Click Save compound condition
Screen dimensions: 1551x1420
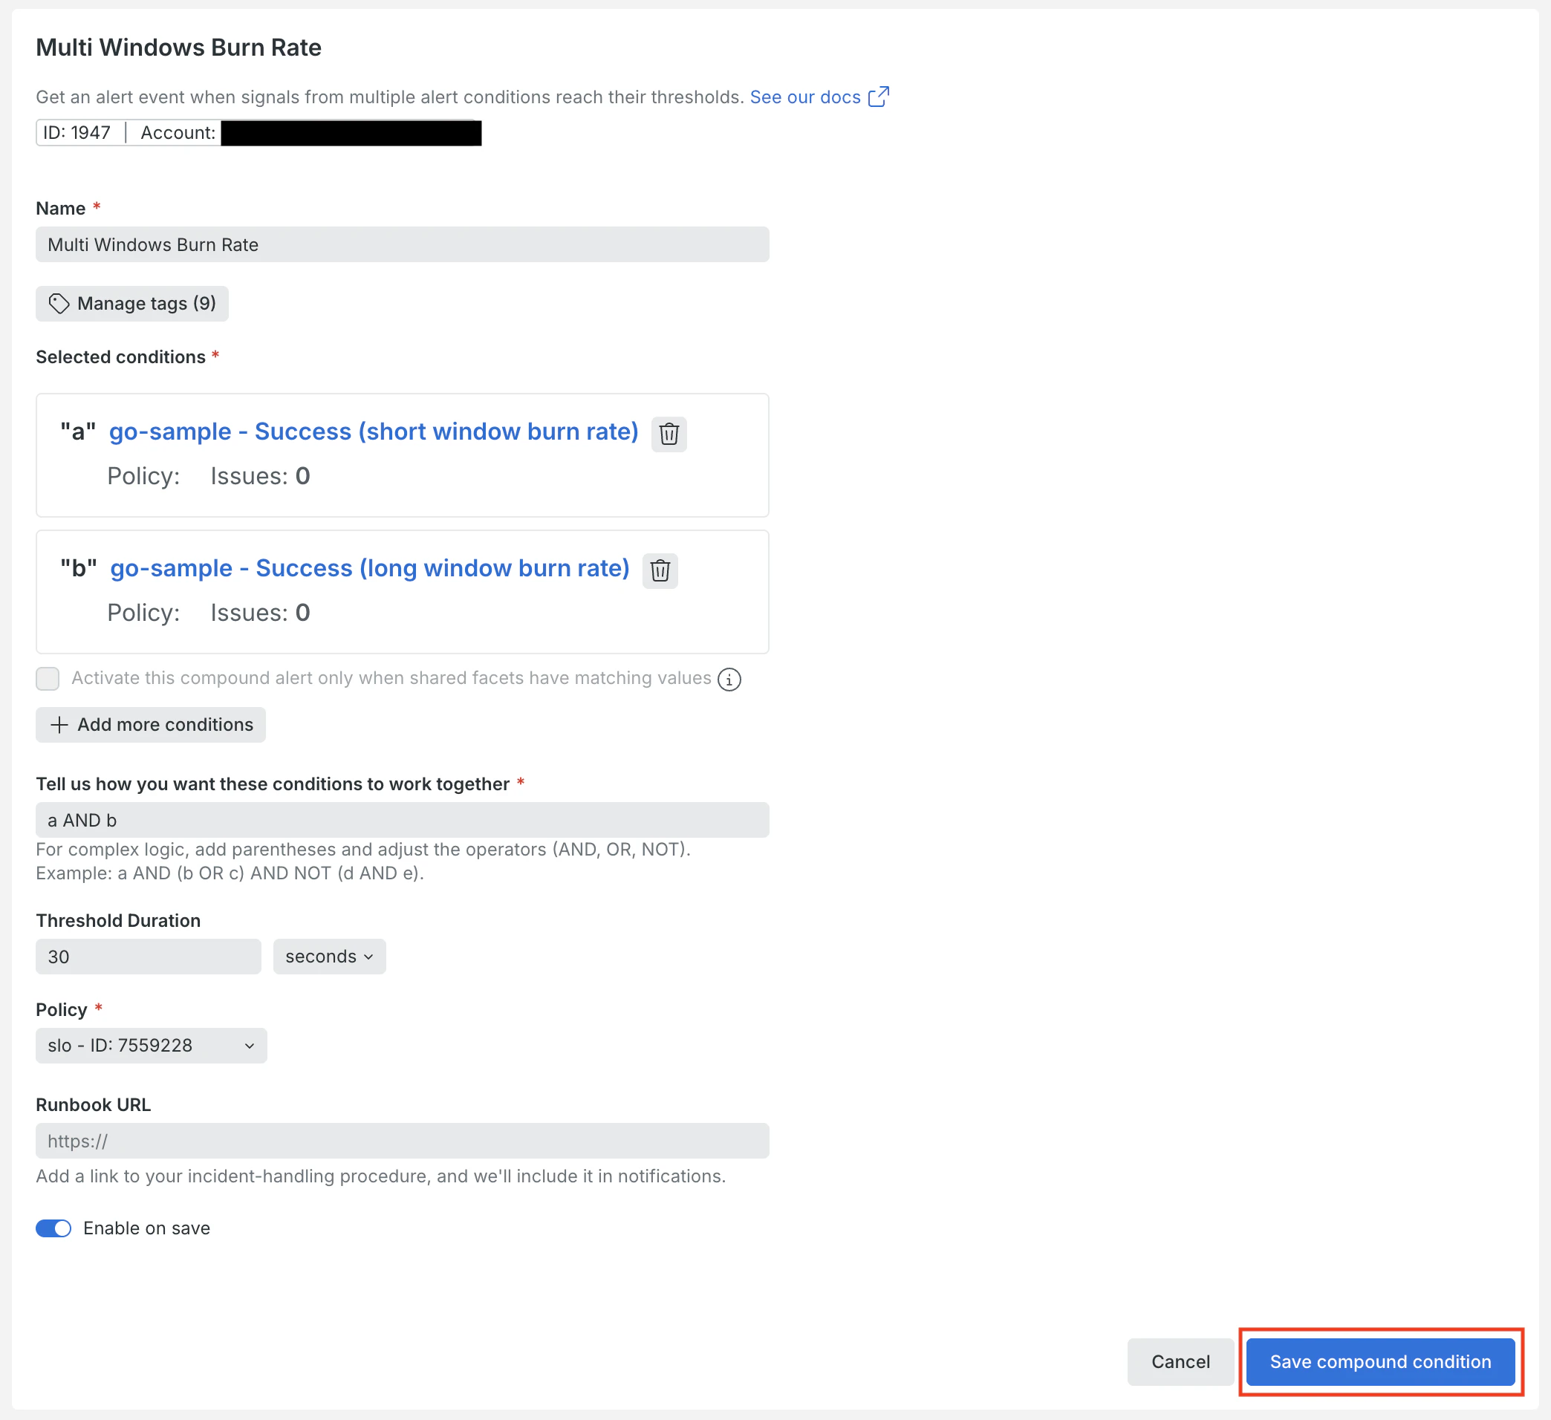click(x=1380, y=1361)
